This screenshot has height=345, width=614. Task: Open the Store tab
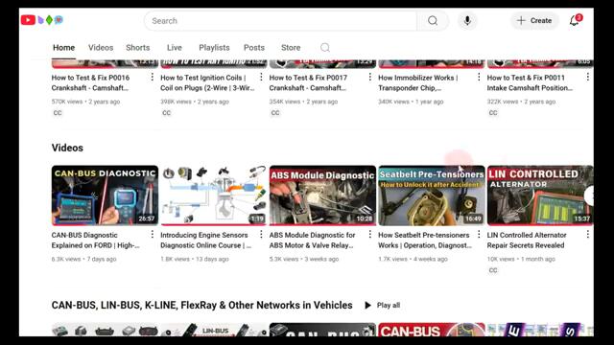[x=291, y=48]
